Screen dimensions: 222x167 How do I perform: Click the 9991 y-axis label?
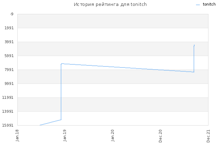point(9,83)
